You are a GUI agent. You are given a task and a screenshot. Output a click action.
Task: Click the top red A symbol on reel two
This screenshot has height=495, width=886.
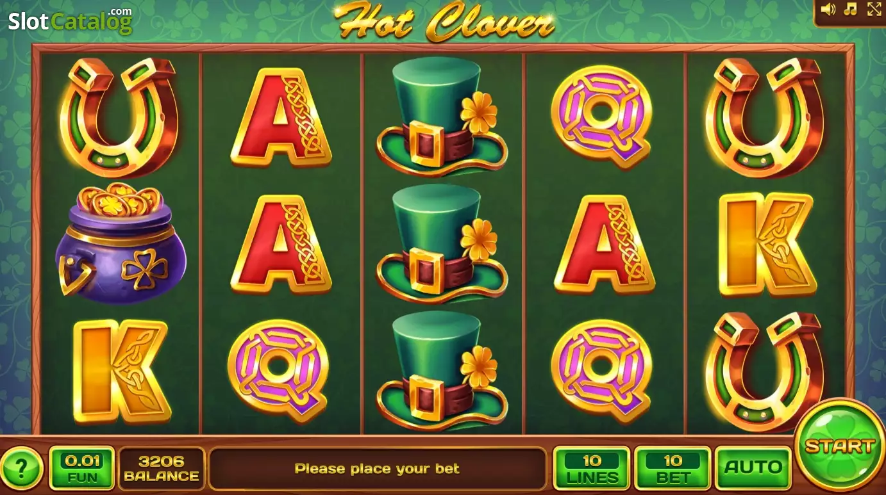tap(281, 117)
